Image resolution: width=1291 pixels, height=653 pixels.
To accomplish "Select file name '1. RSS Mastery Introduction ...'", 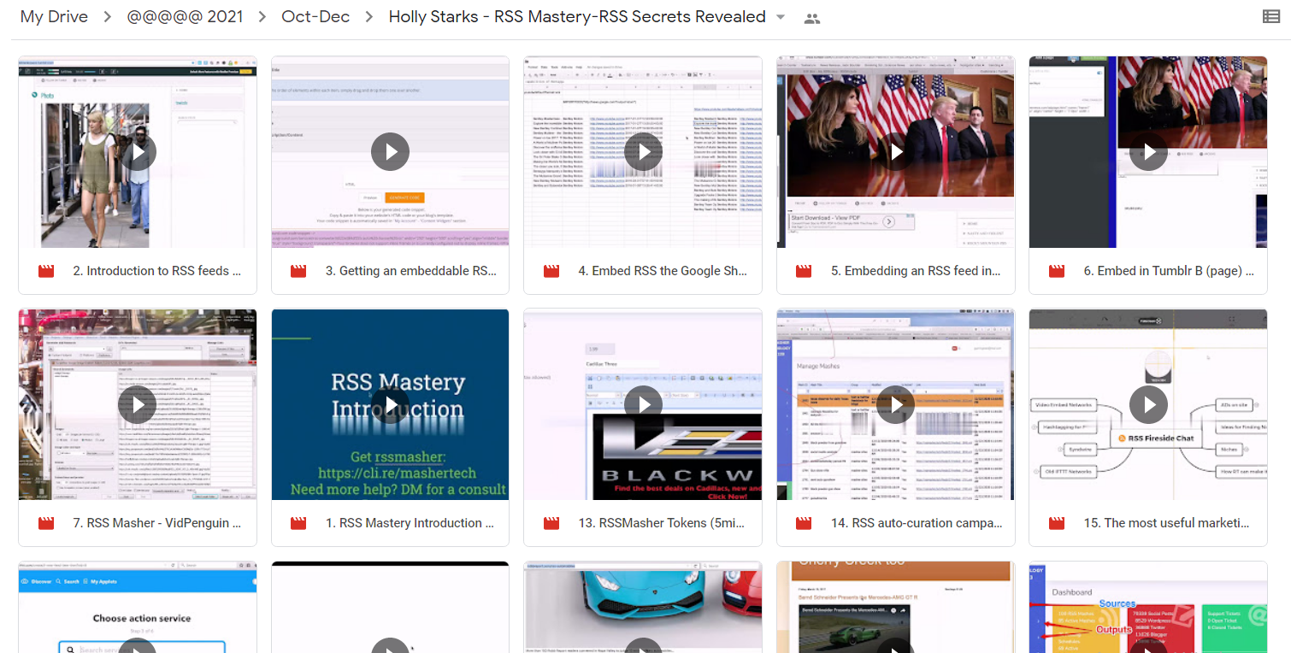I will pos(410,523).
